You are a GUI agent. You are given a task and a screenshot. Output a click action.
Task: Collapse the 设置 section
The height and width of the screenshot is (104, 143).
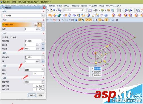pos(43,78)
